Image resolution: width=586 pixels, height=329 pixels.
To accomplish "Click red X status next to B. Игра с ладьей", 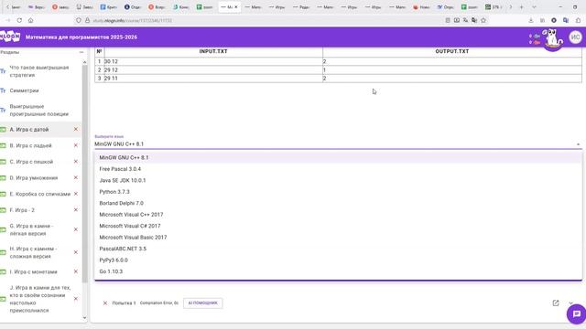I will [76, 145].
